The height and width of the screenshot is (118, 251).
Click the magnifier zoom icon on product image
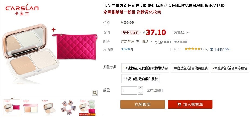(x=95, y=93)
